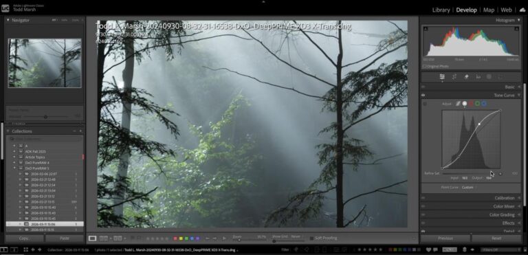Click the Paste settings button
The width and height of the screenshot is (528, 255).
tap(65, 238)
